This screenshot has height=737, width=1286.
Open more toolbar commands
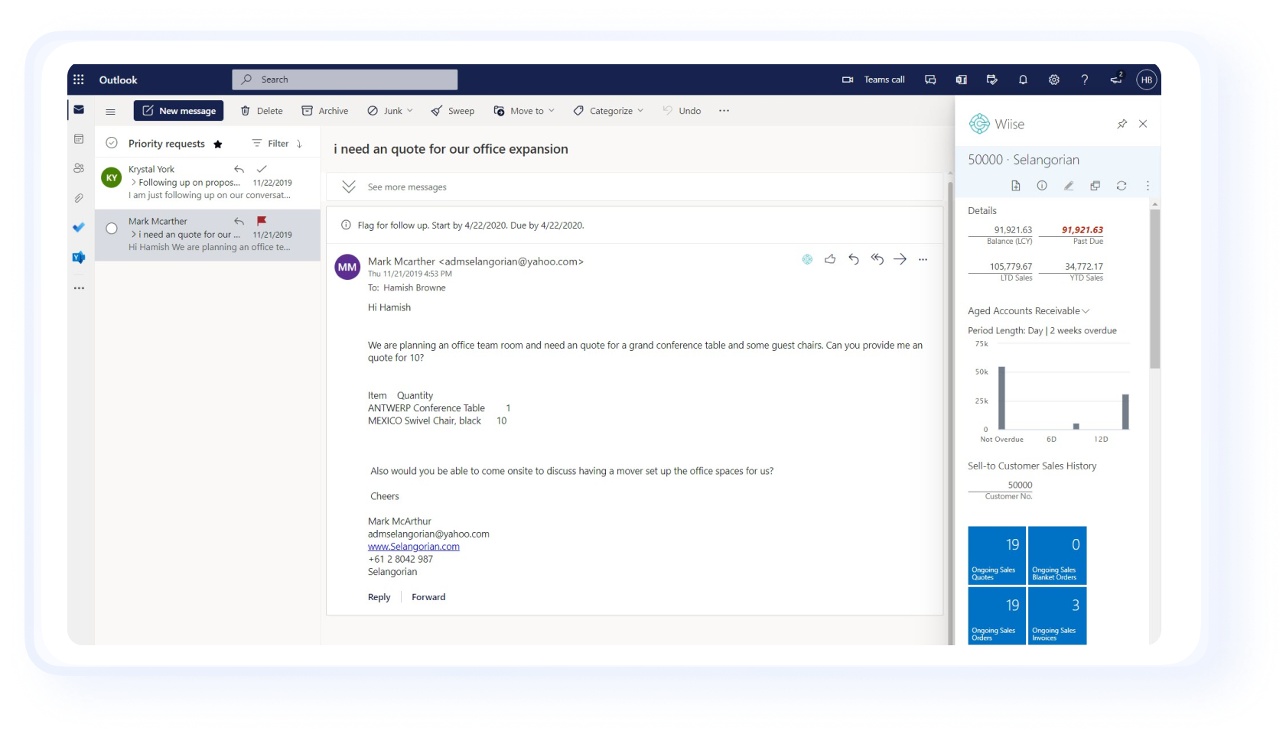coord(724,111)
